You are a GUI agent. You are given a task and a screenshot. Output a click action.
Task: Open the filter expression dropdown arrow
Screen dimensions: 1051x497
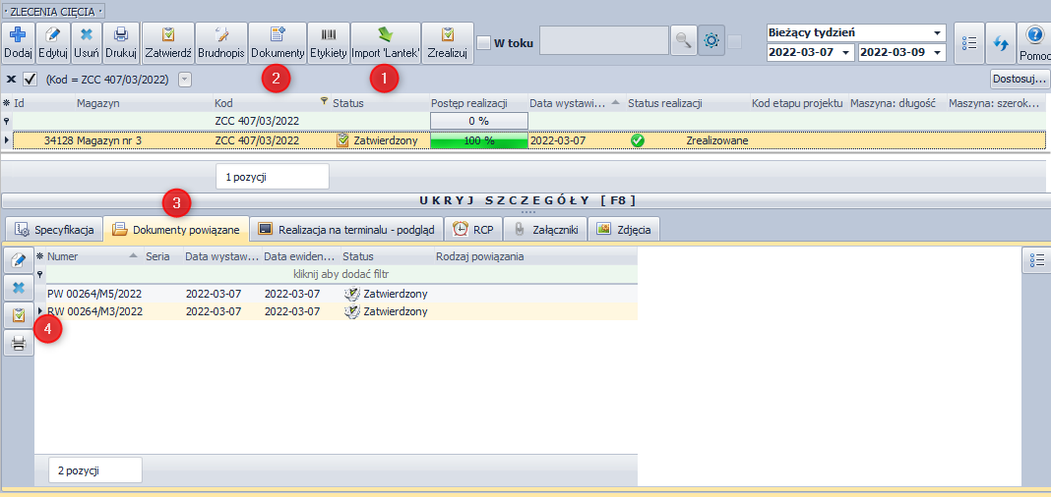185,79
